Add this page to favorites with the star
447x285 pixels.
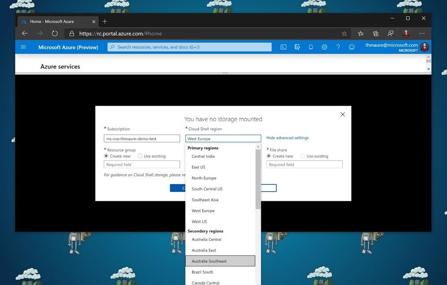(x=344, y=33)
